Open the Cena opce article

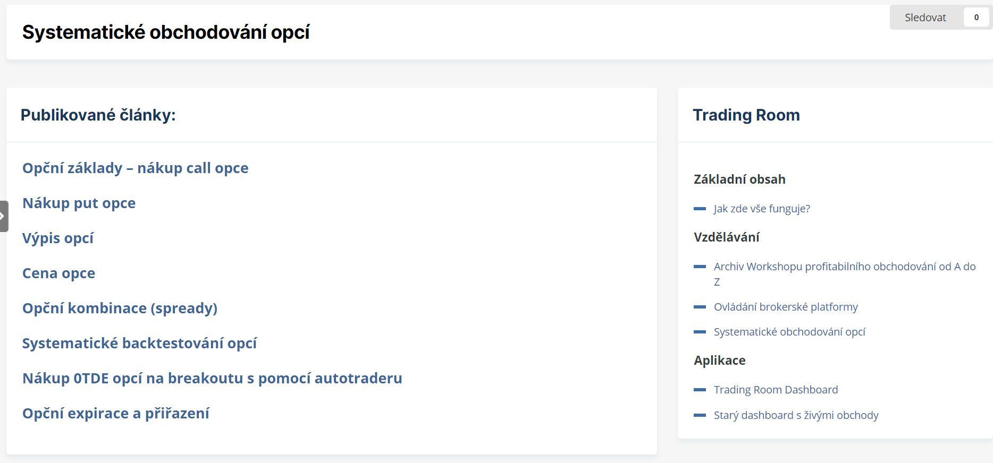click(58, 273)
